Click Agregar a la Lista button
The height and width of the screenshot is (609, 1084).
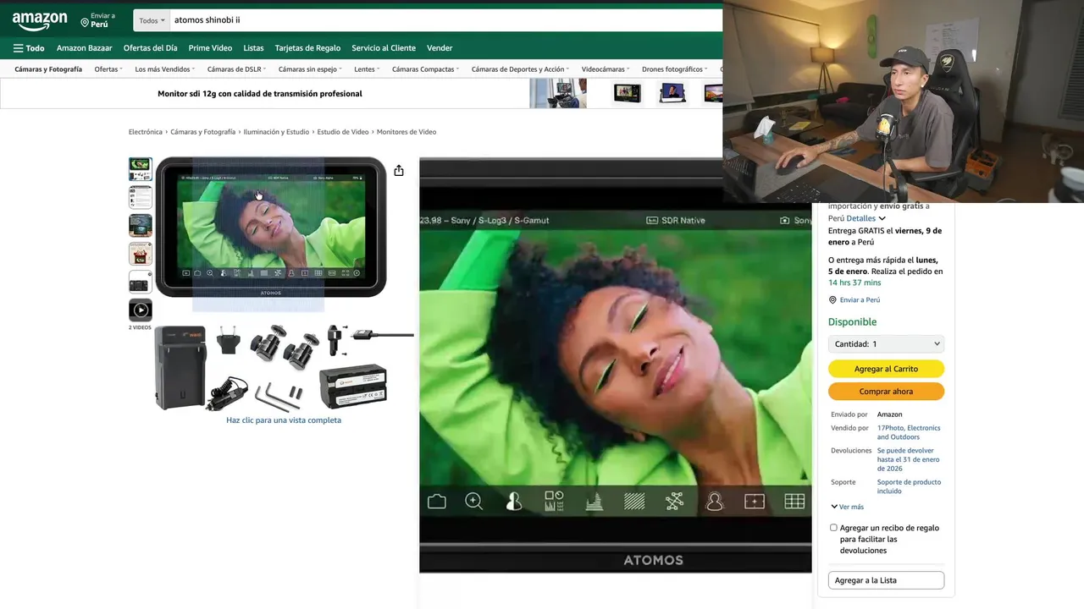coord(886,580)
